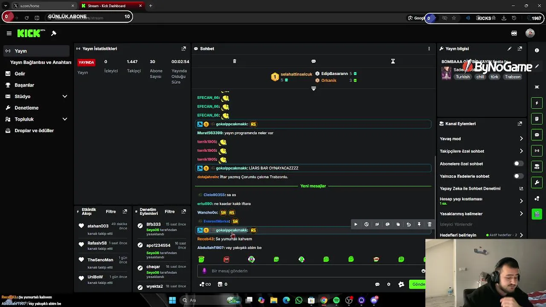Click the stream category thumbnail in Yayın bilgisi
This screenshot has width=546, height=307.
point(446,73)
